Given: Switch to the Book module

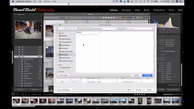Looking at the screenshot, I should [x=146, y=10].
